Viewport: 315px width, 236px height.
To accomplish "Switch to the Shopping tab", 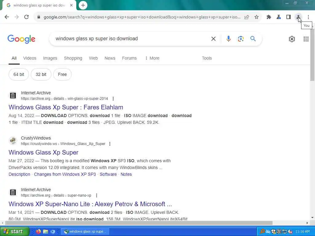I will (x=73, y=58).
